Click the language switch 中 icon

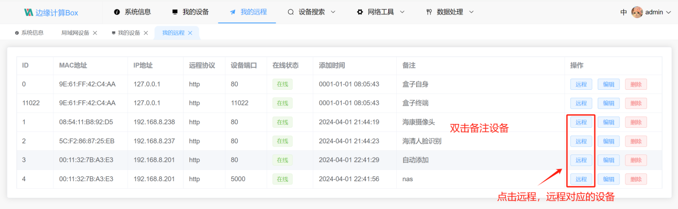624,12
